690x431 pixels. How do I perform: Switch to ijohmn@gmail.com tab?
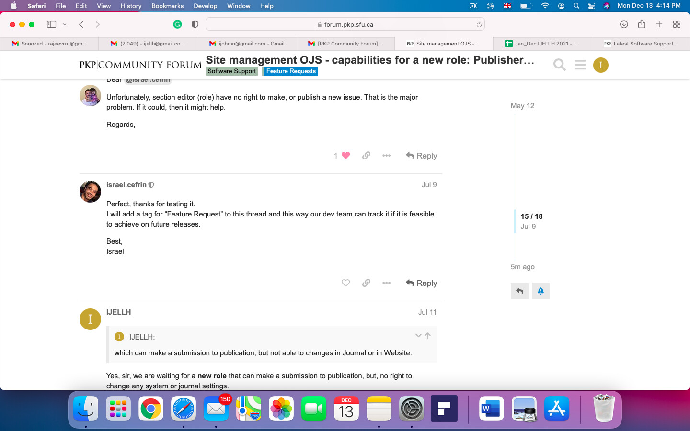247,44
